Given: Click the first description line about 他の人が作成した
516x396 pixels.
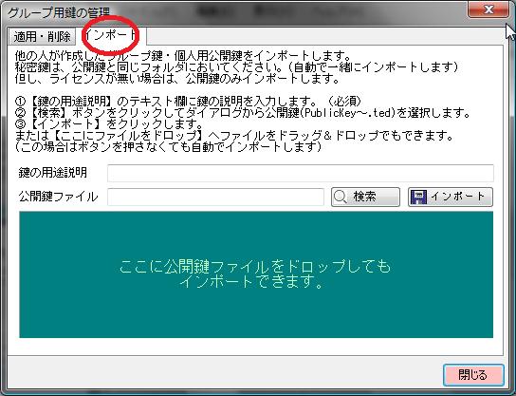Looking at the screenshot, I should [183, 55].
